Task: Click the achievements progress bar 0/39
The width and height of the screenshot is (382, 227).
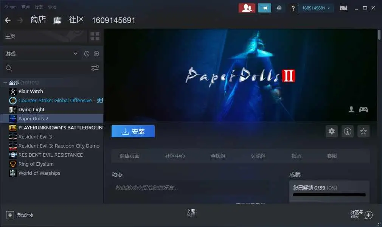Action: [x=329, y=195]
